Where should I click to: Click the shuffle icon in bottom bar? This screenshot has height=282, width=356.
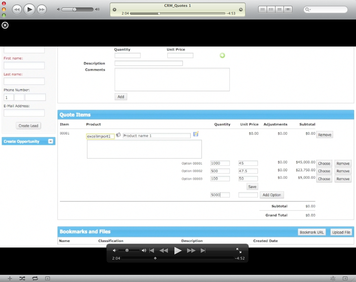tap(22, 278)
